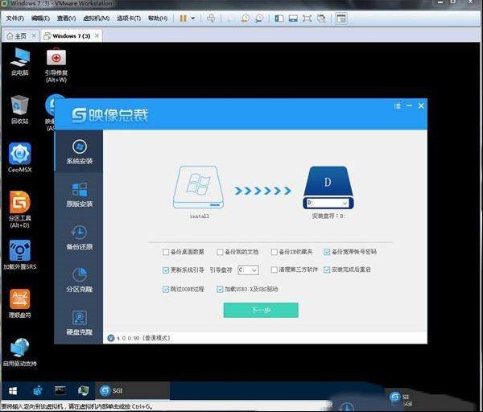Launch 启用驱动支持 desktop icon

19,352
